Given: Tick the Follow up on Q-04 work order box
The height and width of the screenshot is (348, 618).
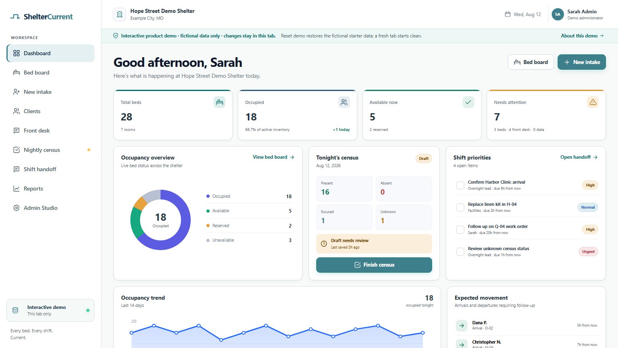Looking at the screenshot, I should (460, 230).
